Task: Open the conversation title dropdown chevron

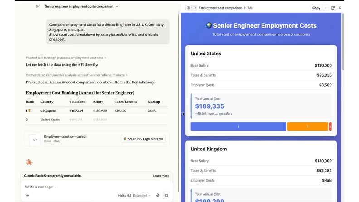Action: pyautogui.click(x=117, y=7)
